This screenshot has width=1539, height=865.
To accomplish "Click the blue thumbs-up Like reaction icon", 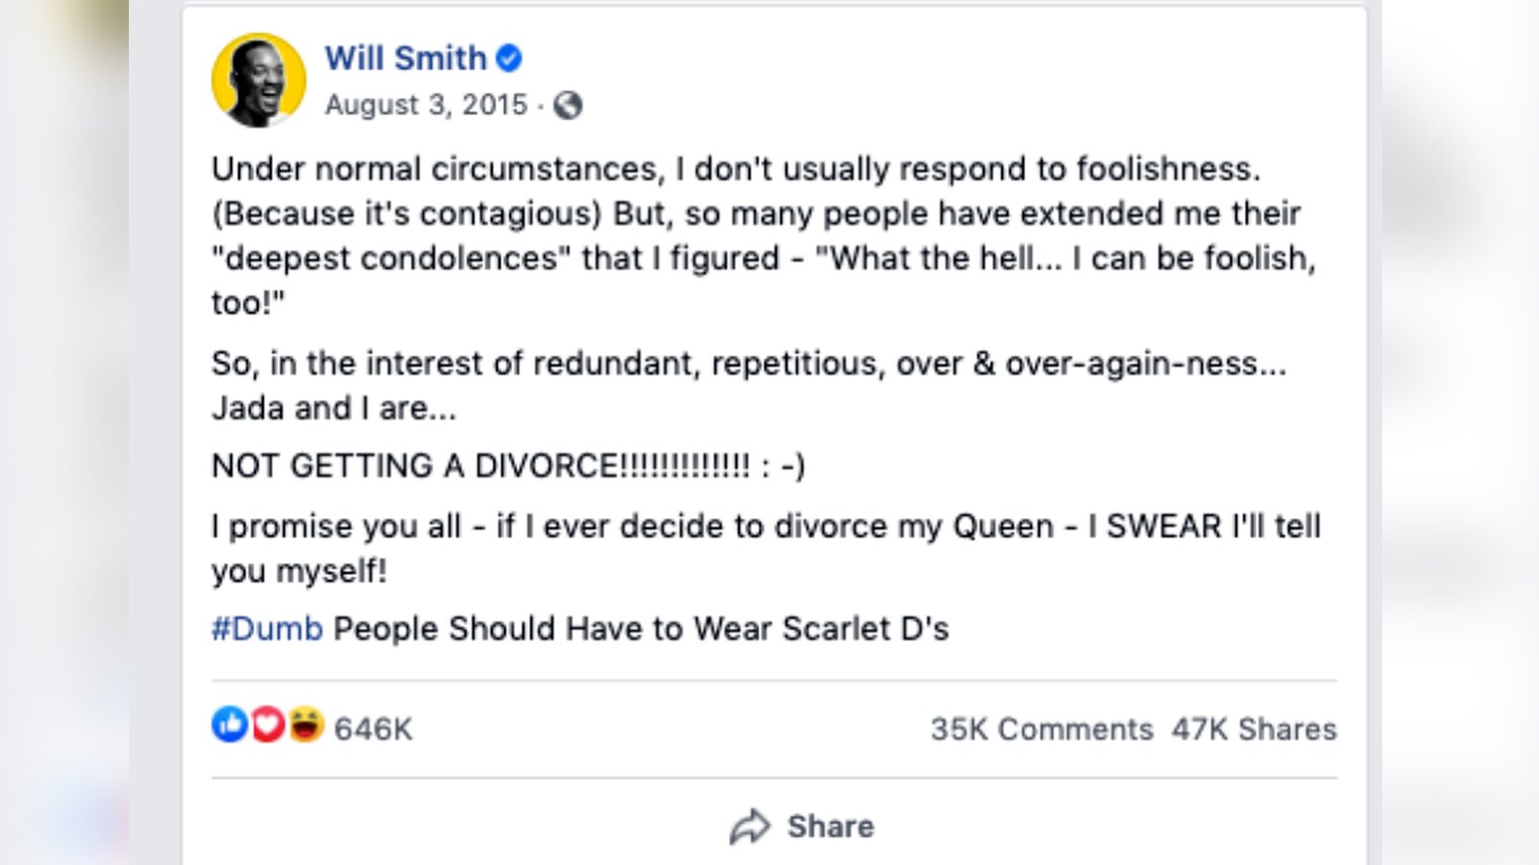I will (230, 725).
